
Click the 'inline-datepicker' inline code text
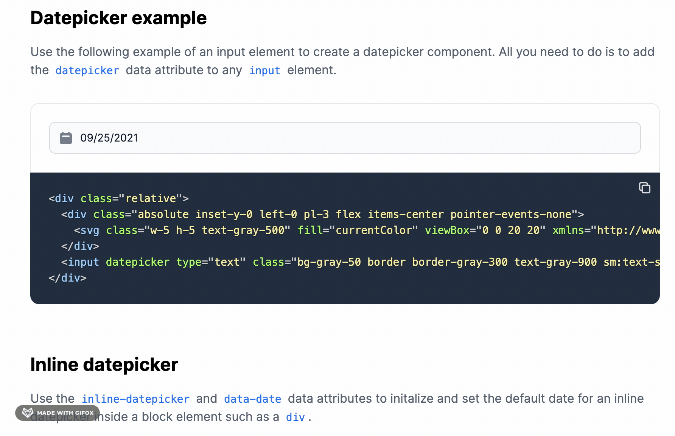coord(135,399)
